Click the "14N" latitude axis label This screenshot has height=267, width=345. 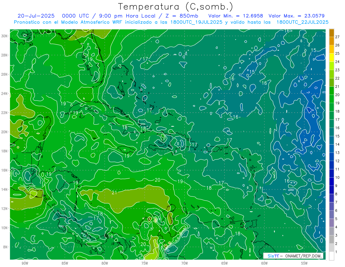point(5,189)
